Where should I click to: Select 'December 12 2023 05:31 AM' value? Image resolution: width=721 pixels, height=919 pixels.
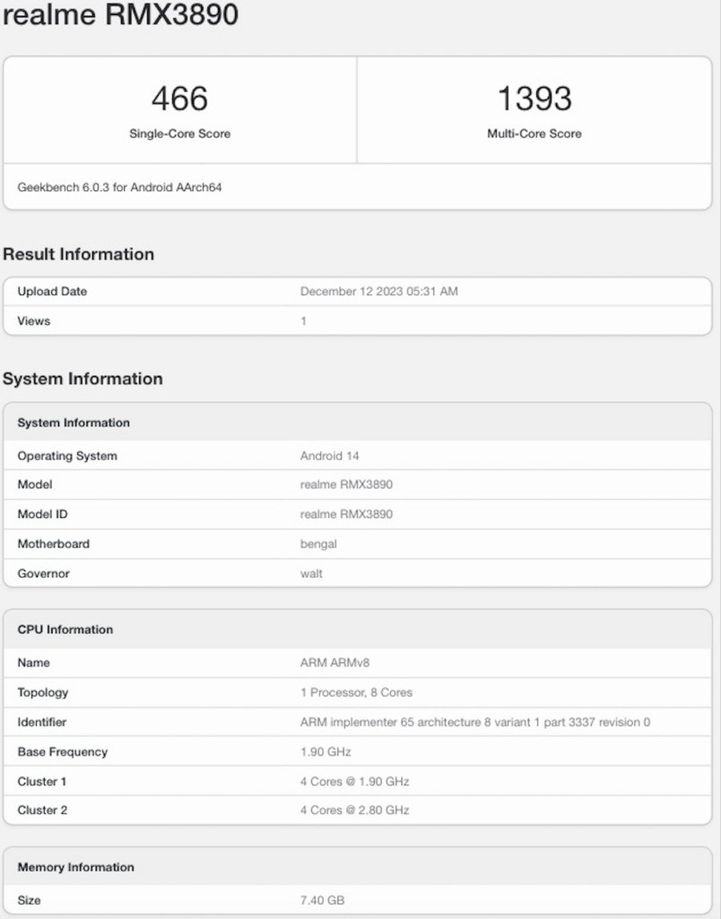click(x=379, y=292)
